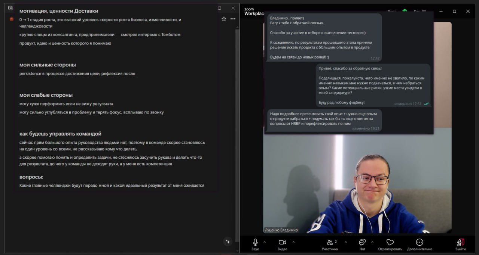
Task: Star the Notion page as favorite
Action: point(224,19)
